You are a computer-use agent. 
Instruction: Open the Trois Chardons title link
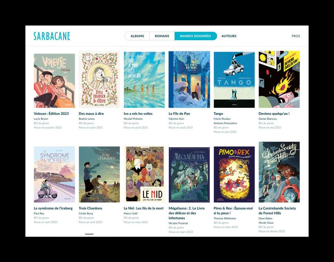coord(90,208)
